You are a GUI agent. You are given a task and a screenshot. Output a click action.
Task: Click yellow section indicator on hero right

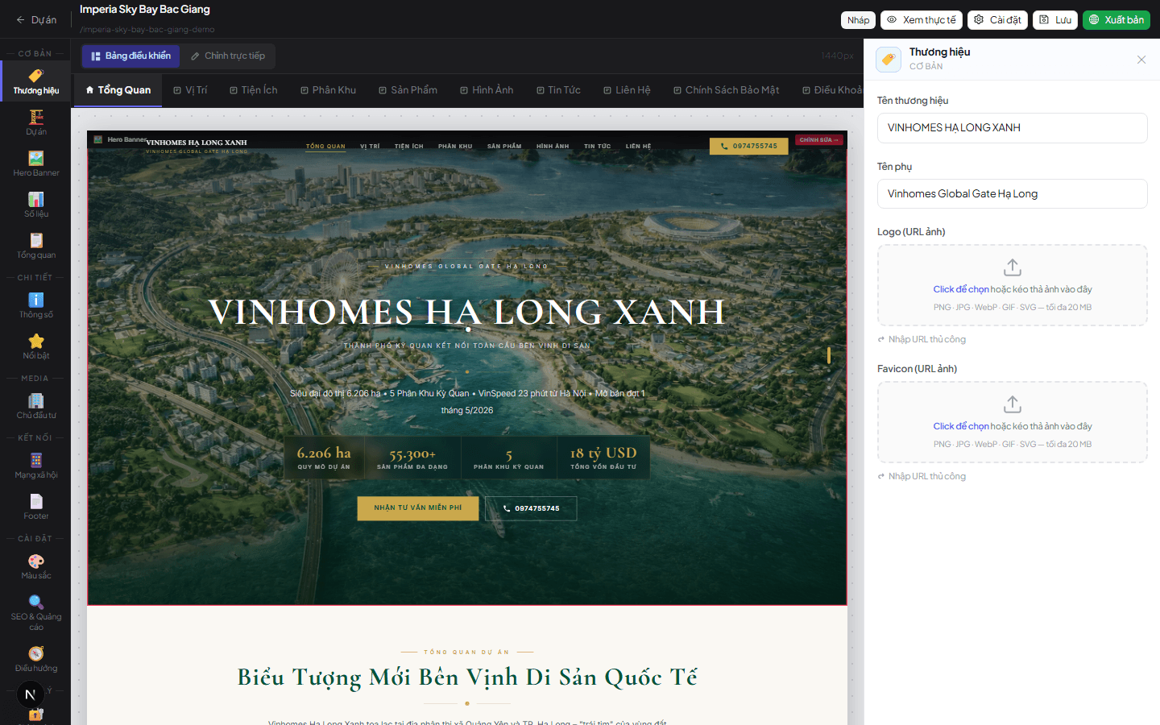point(829,355)
